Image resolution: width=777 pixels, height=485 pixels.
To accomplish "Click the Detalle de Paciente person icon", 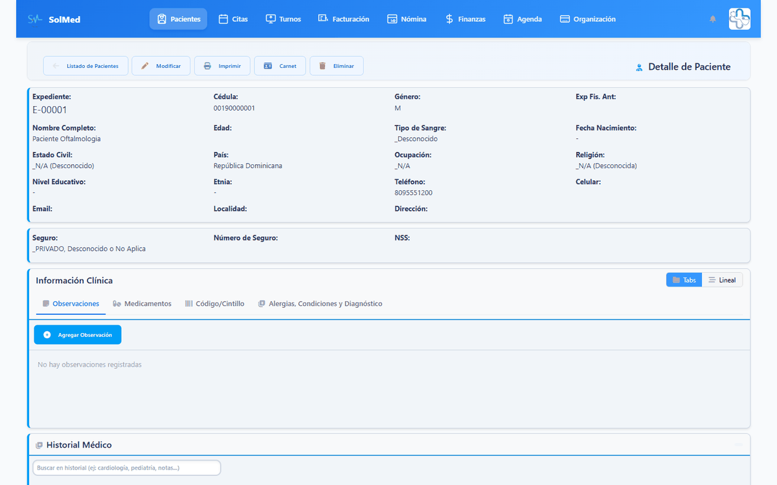I will tap(639, 67).
